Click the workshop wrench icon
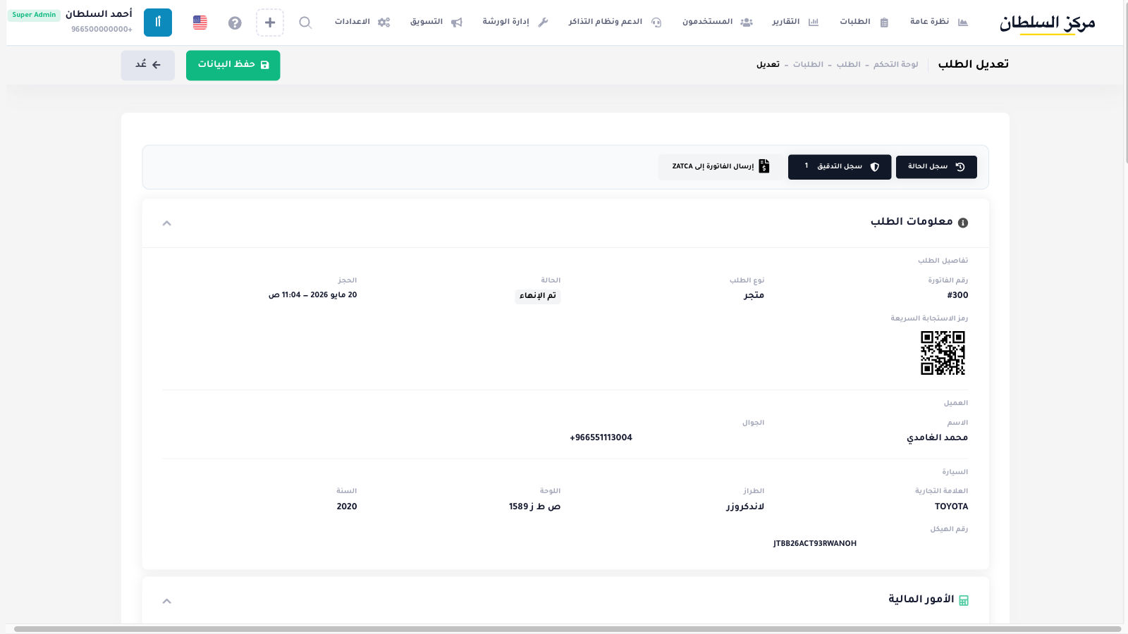 543,23
